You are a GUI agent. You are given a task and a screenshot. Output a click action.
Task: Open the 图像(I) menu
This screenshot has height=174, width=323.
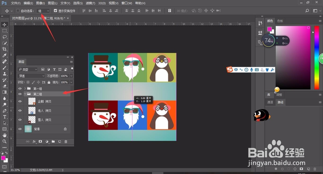click(40, 3)
